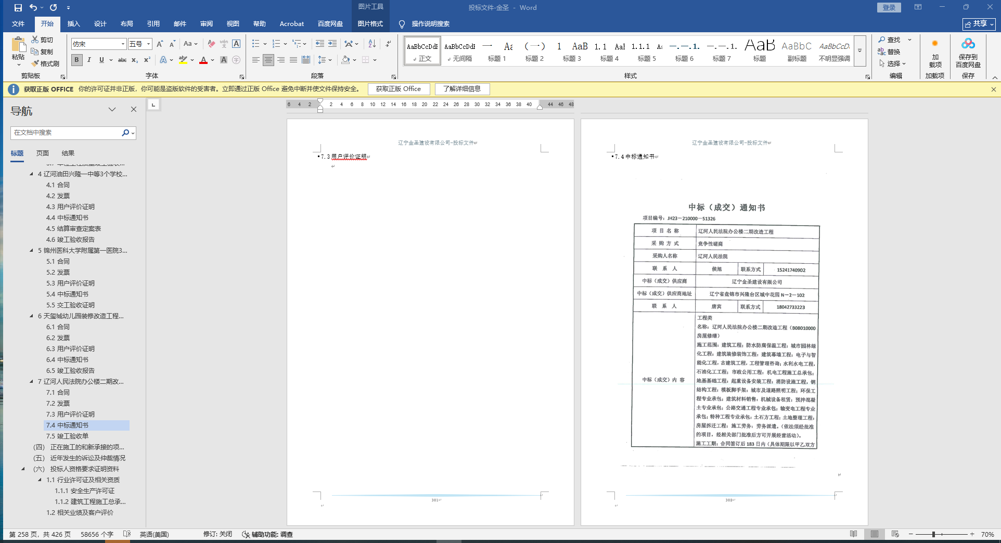Open the Change Case Aa dropdown
Viewport: 1001px width, 543px height.
click(190, 44)
